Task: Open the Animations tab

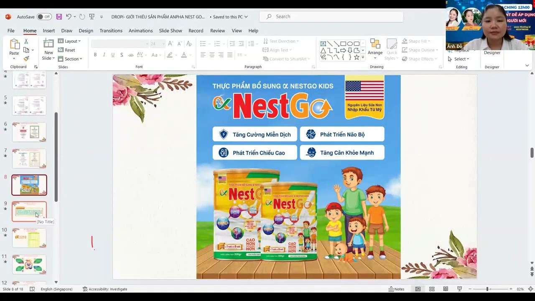Action: (x=140, y=31)
